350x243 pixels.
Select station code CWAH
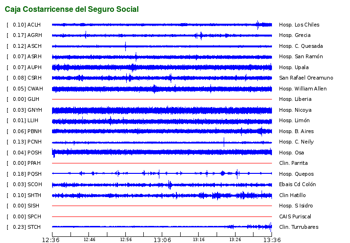[35, 89]
